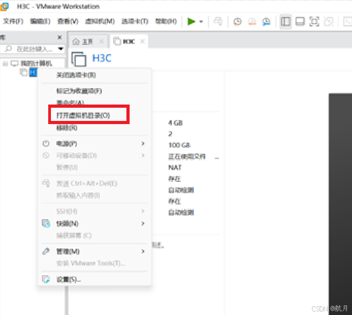This screenshot has width=352, height=315.
Task: Open the Snapshot Manager toolbar icon
Action: tap(266, 21)
